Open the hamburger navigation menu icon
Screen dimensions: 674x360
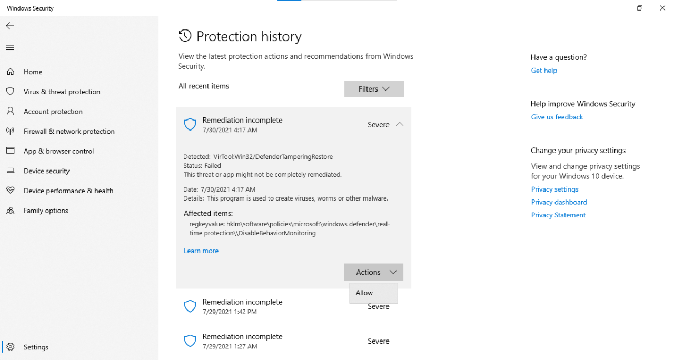(10, 48)
